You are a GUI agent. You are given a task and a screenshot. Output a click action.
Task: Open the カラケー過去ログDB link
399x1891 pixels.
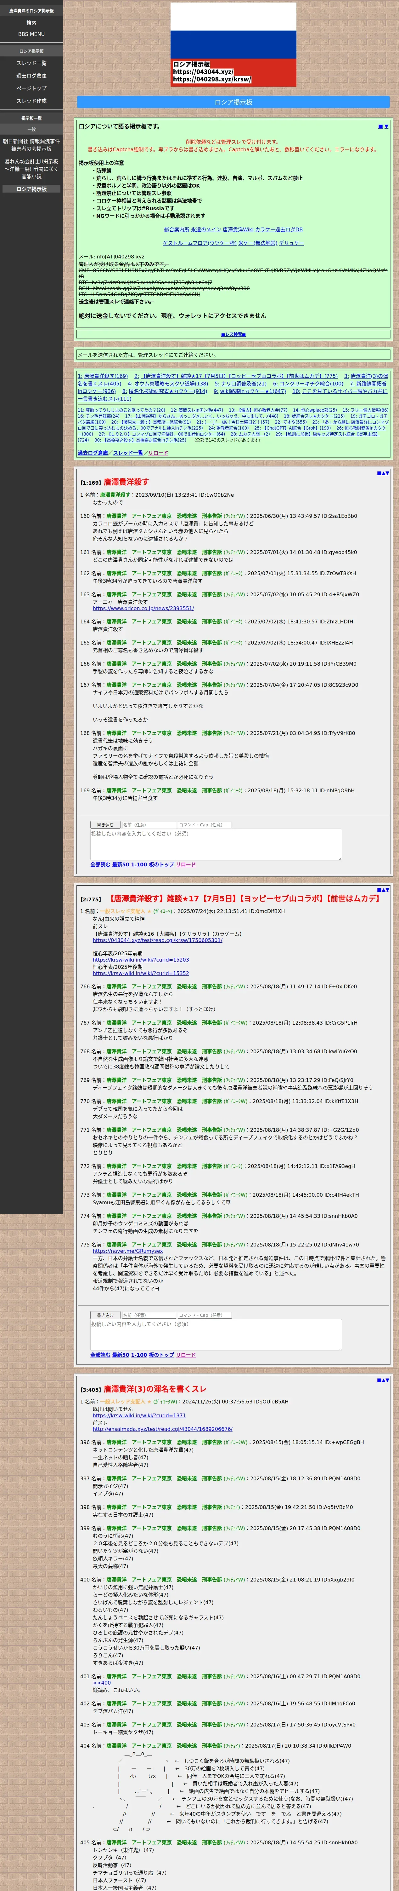[279, 230]
